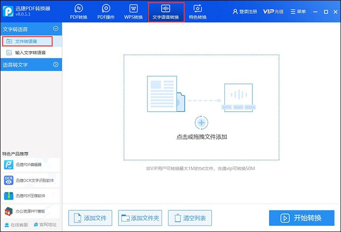This screenshot has width=341, height=232.
Task: Open 迅捷OCR文字识别软件 recommendation
Action: pos(31,180)
